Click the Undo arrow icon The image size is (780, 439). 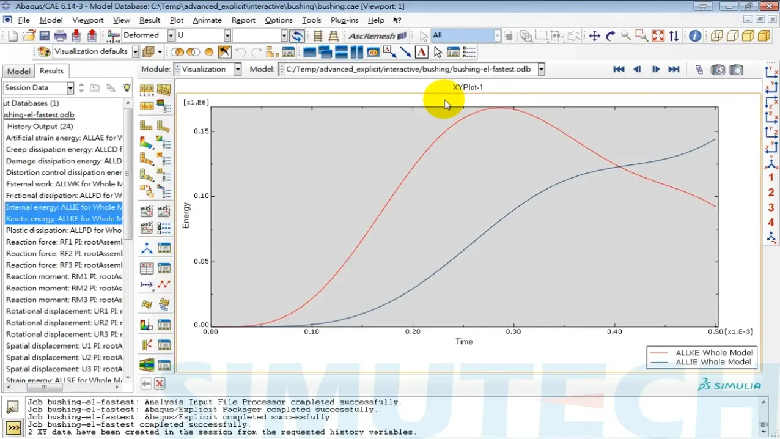241,52
